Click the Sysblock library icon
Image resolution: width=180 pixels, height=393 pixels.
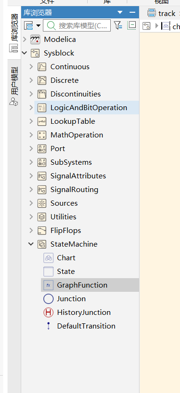(35, 53)
